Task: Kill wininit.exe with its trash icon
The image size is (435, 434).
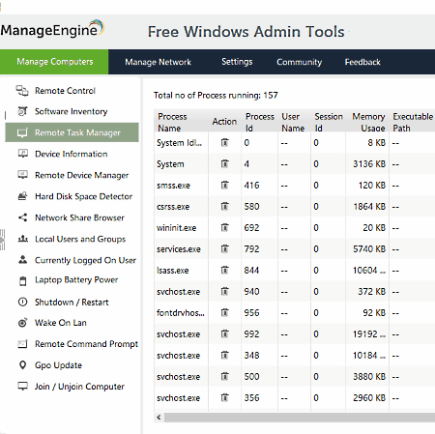Action: (224, 227)
